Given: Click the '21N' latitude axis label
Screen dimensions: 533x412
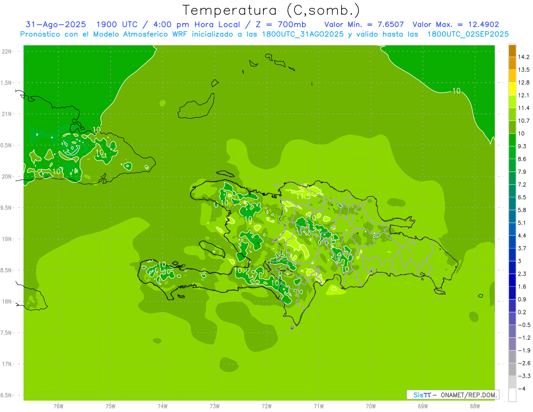Looking at the screenshot, I should click(x=7, y=114).
